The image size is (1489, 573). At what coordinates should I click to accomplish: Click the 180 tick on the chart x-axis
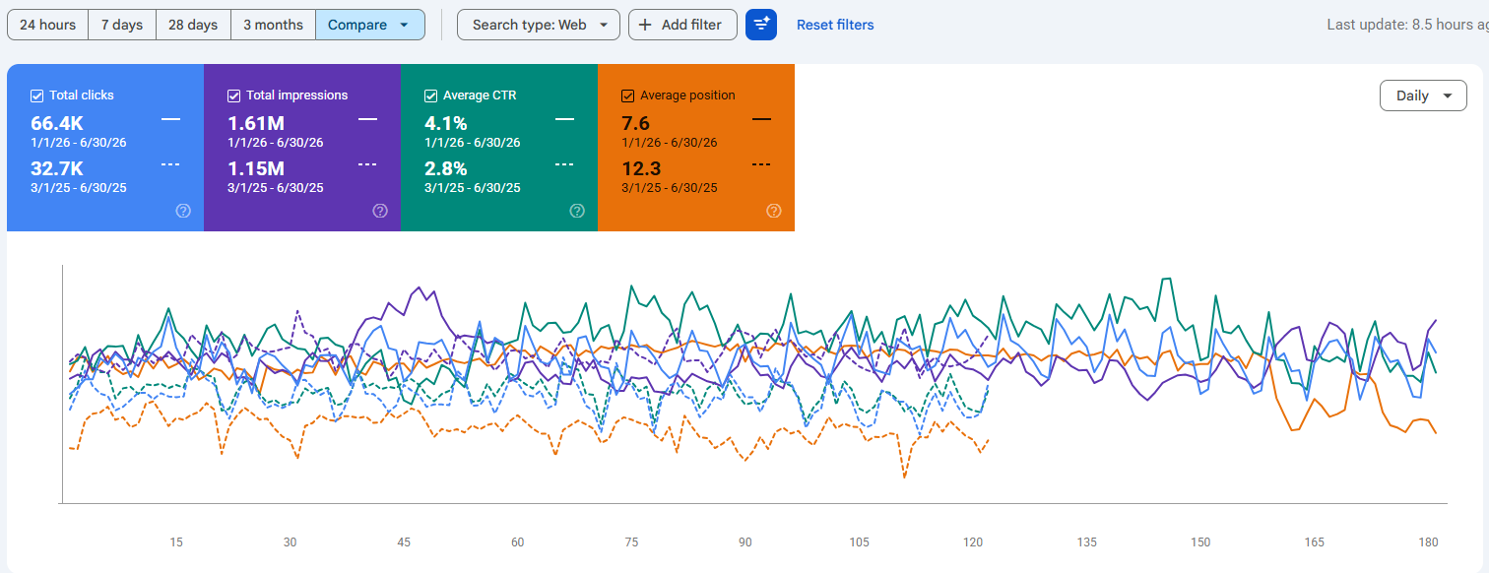(1428, 542)
